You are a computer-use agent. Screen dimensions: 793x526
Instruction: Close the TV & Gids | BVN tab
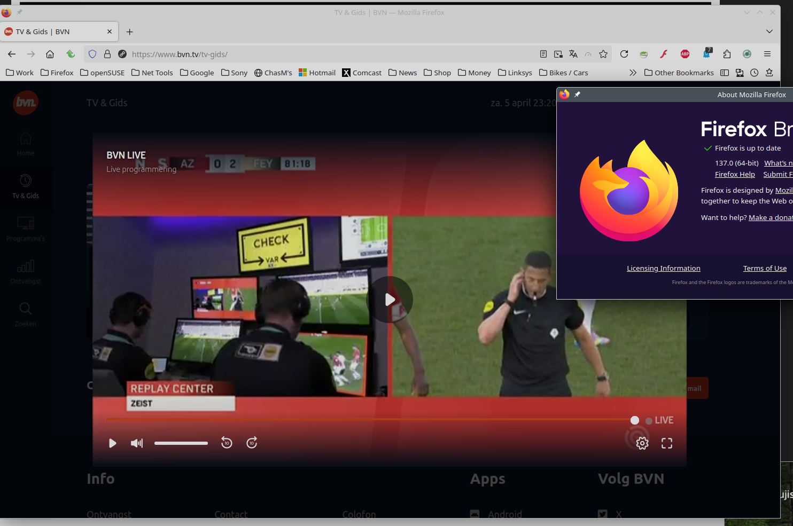(110, 32)
